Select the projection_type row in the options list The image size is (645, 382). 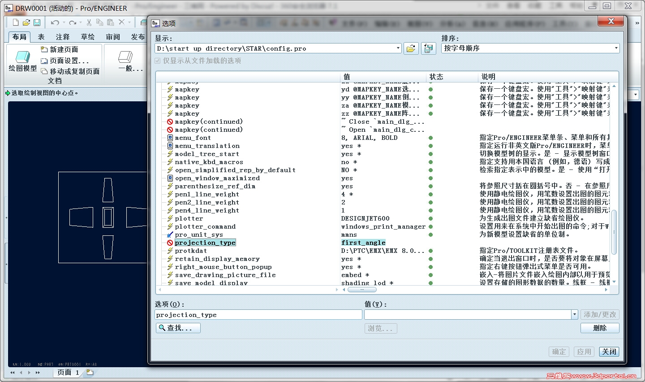[x=205, y=243]
